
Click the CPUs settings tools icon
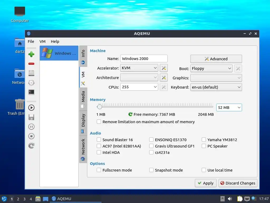pos(163,87)
